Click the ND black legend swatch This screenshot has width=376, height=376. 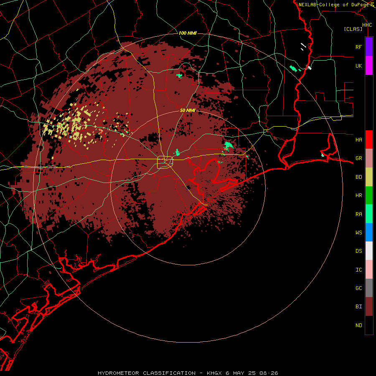[369, 325]
